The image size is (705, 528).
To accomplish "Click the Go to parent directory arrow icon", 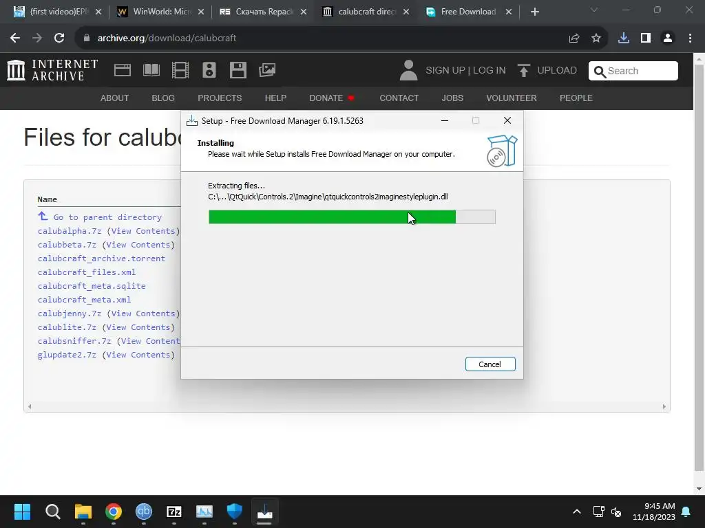I will [x=43, y=217].
